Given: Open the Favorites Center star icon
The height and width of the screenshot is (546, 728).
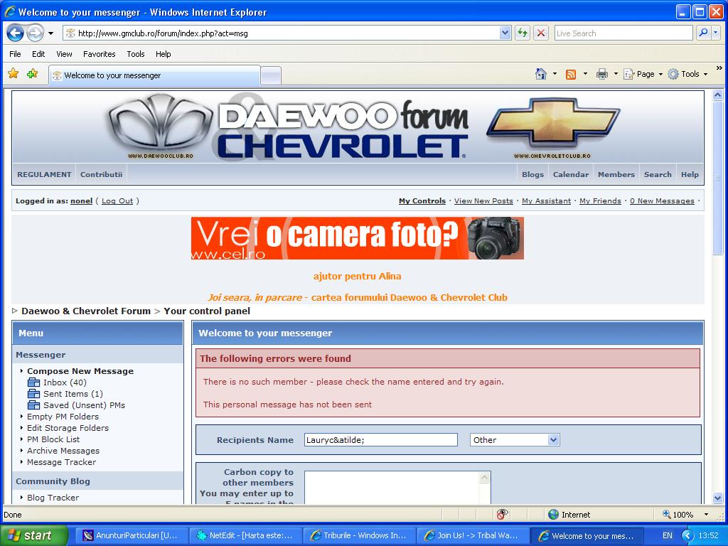Looking at the screenshot, I should coord(14,73).
